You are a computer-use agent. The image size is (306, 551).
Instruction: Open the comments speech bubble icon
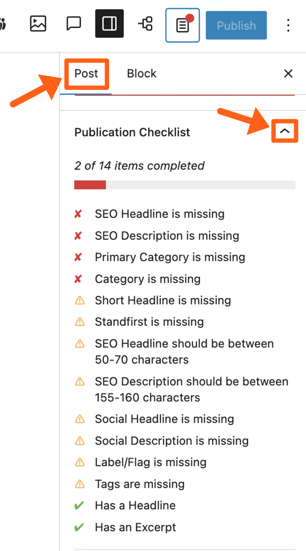[74, 24]
